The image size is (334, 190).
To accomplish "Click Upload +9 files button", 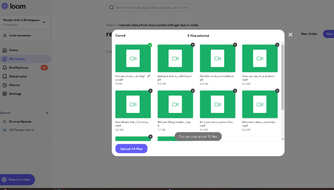I will [x=131, y=149].
